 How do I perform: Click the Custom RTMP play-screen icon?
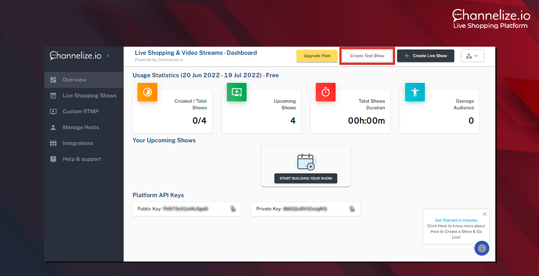coord(53,111)
